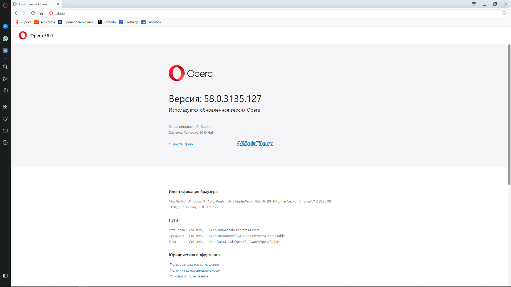Open Speed Dial from sidebar grid icon
The height and width of the screenshot is (287, 511).
pyautogui.click(x=5, y=107)
